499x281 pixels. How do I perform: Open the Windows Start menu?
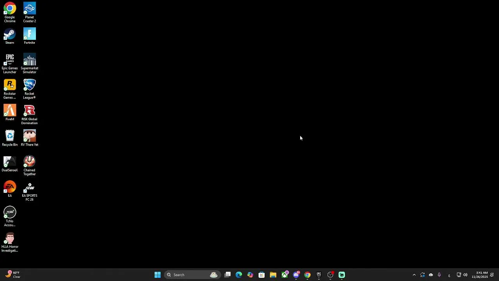157,275
